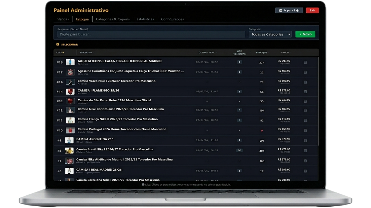
Task: Click thumbnail for Camisa Brasil Nike I
Action: (69, 151)
